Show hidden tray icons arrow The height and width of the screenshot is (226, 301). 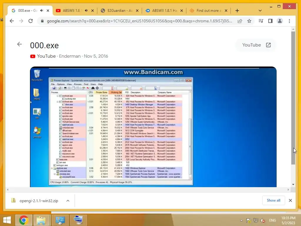click(241, 220)
